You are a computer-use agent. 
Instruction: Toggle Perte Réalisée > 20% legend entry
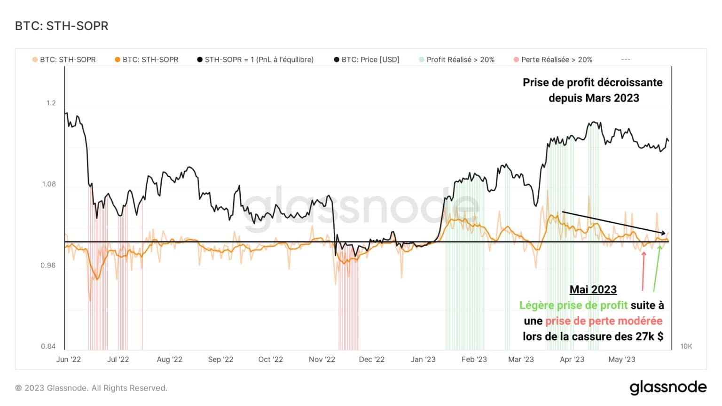pos(553,60)
